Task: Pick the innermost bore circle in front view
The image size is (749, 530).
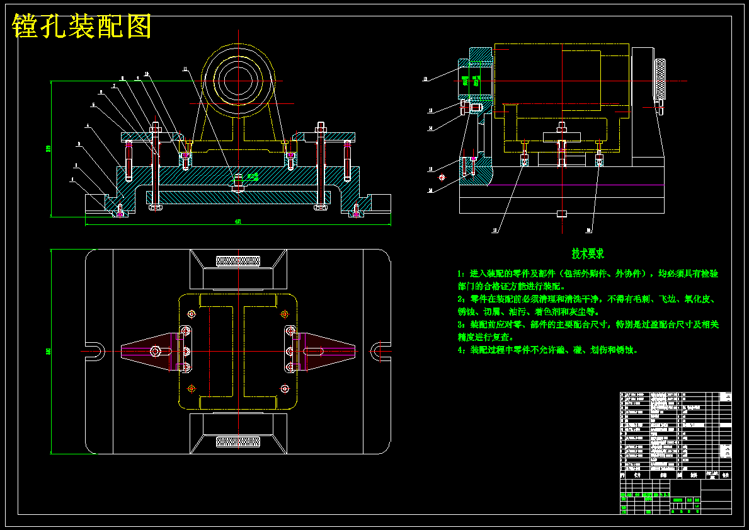Action: pyautogui.click(x=238, y=80)
